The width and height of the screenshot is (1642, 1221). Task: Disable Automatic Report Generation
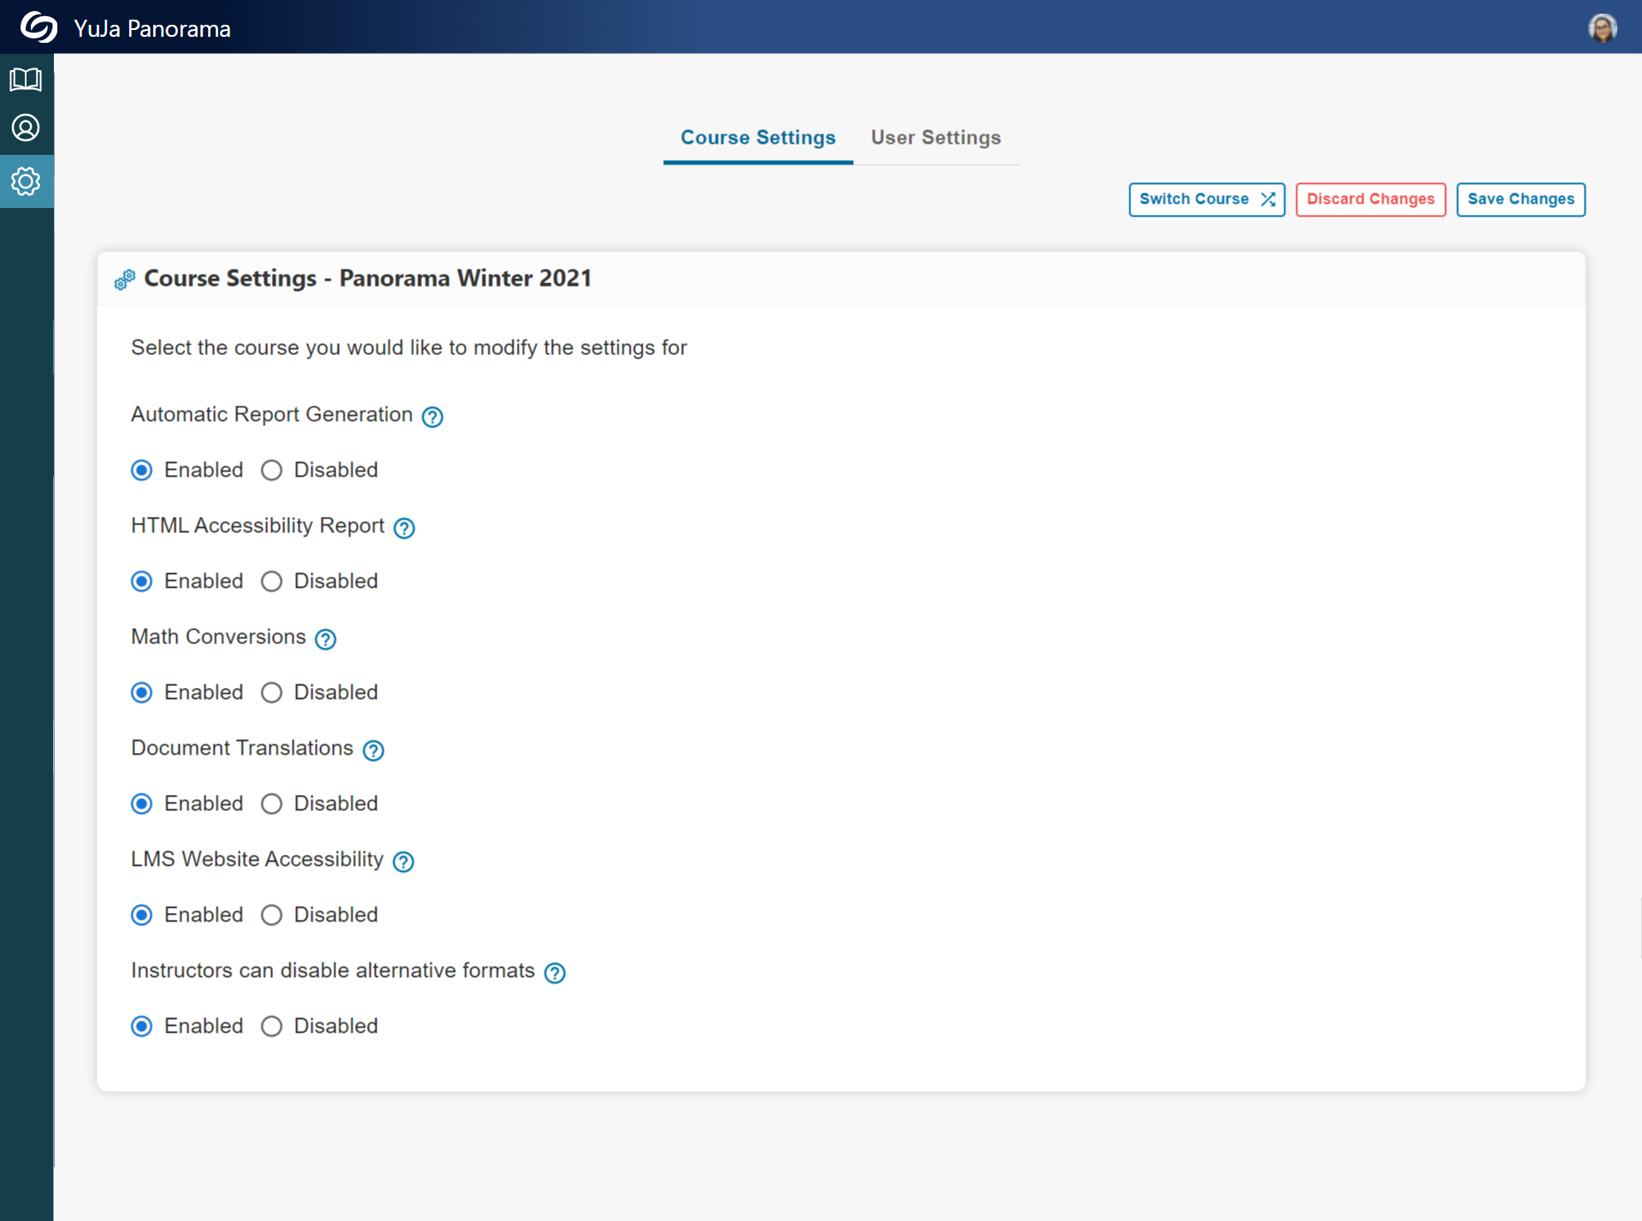point(272,471)
